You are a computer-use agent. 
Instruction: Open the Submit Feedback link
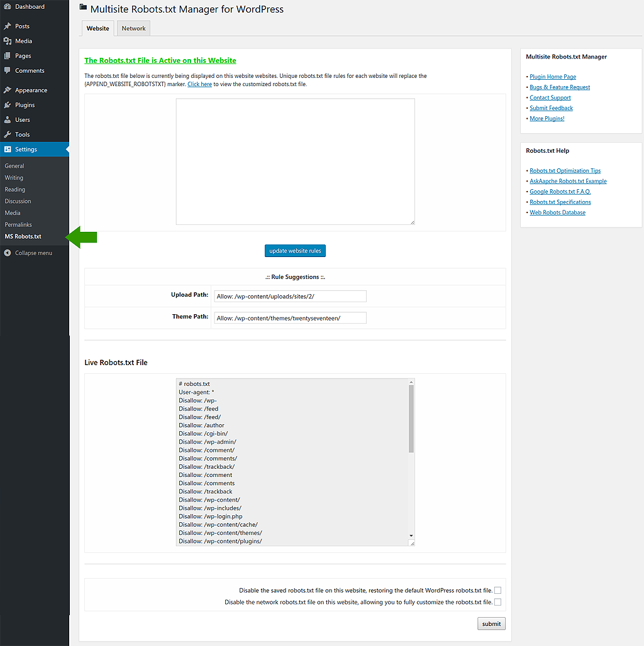(x=551, y=108)
